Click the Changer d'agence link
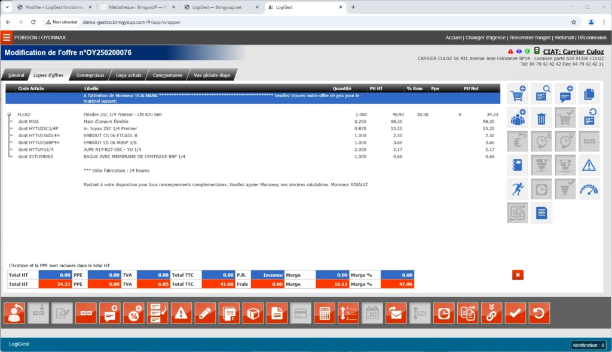 point(485,38)
